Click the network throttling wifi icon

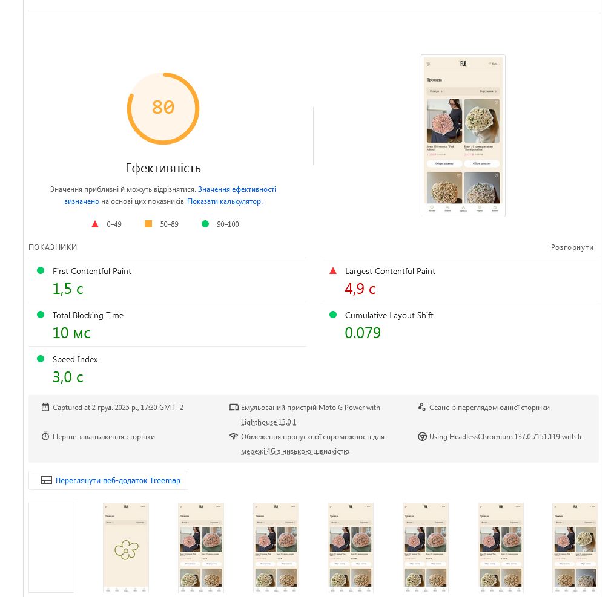pyautogui.click(x=234, y=437)
